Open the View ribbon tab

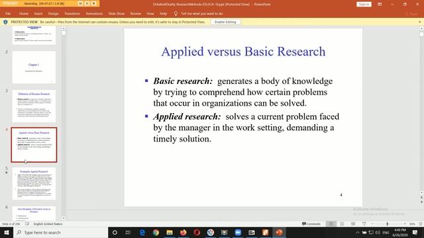coord(150,13)
